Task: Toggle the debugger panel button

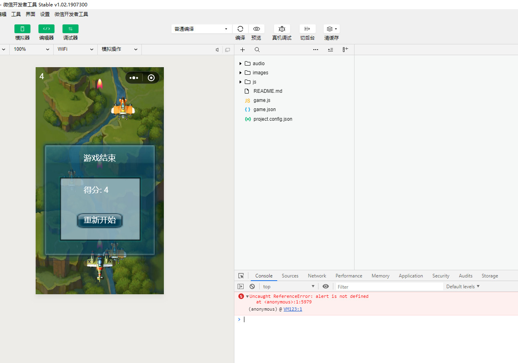Action: pos(71,29)
